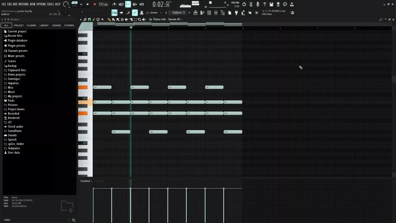Image resolution: width=396 pixels, height=223 pixels.
Task: Click the zoom tool in piano roll toolbar
Action: [139, 20]
